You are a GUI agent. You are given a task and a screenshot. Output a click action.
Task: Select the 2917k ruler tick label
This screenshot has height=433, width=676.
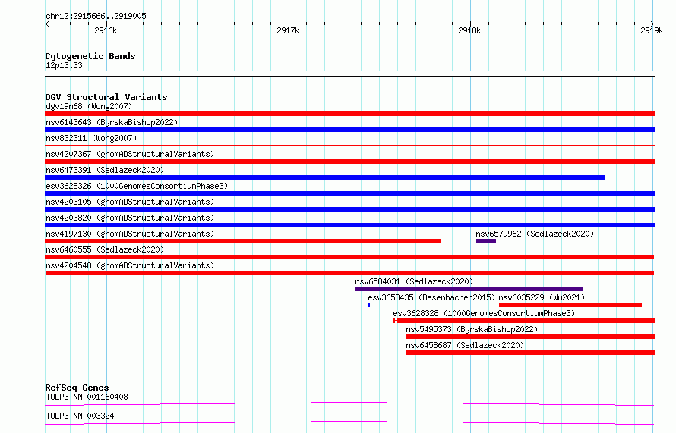point(288,30)
